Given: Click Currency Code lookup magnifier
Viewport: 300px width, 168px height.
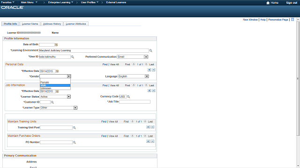Looking at the screenshot, I should [128, 97].
